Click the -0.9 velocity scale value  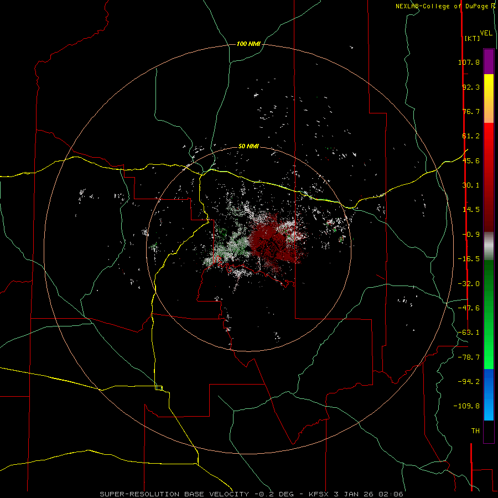pos(471,235)
